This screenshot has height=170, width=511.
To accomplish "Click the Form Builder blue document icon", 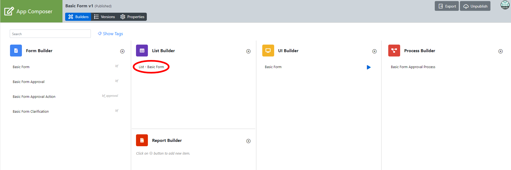I will pos(16,51).
